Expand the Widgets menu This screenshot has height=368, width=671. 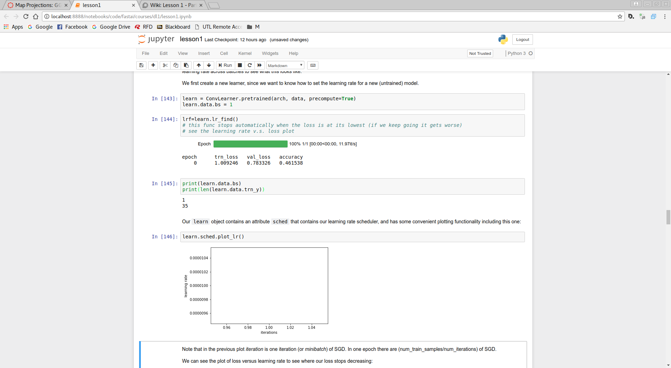[x=270, y=53]
